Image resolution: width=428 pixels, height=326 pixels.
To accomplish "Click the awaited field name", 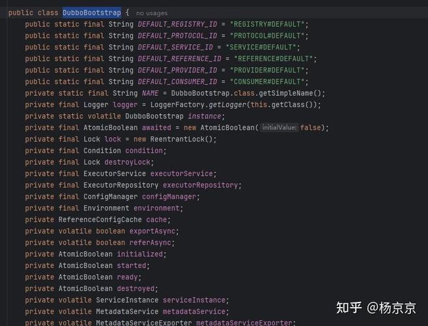I will 156,128.
